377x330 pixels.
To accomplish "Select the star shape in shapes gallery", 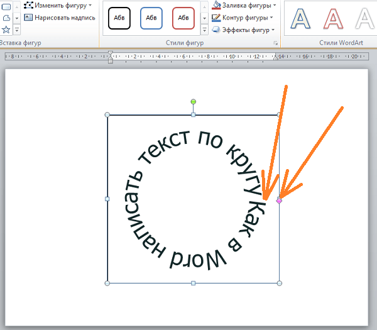I will click(6, 30).
